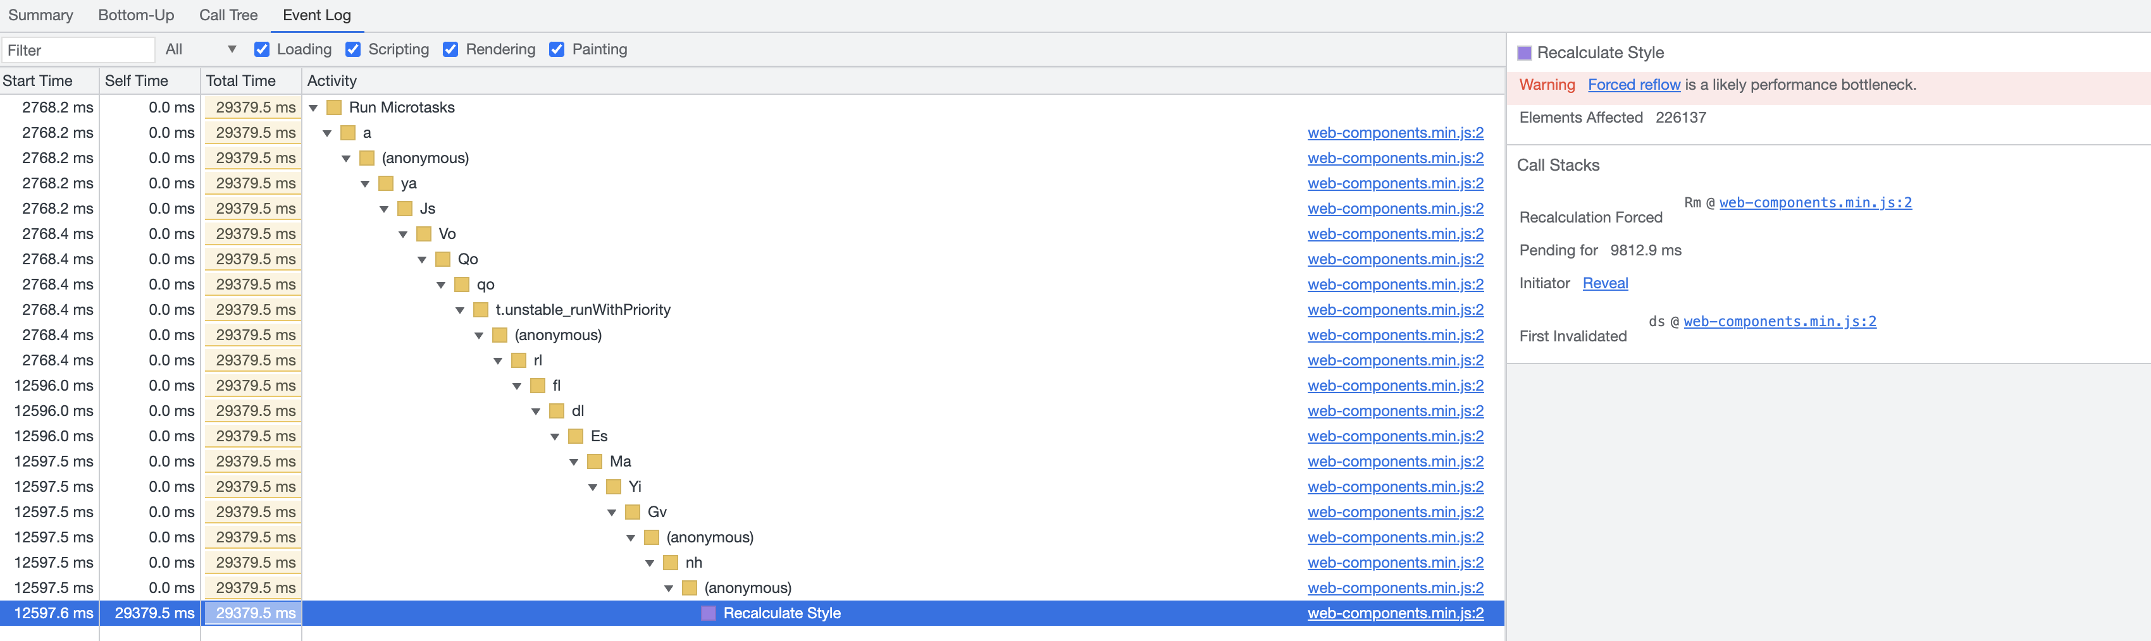Screen dimensions: 2151x641
Task: Click the 'Call Stacks' section heading
Action: point(1558,165)
